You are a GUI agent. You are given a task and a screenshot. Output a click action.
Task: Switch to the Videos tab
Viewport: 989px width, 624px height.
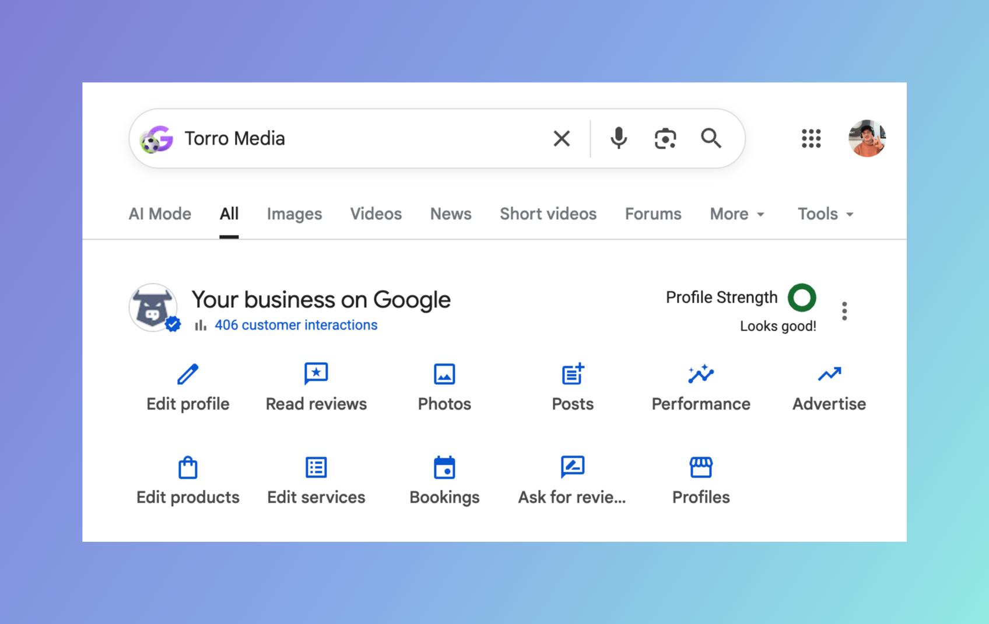pyautogui.click(x=376, y=214)
